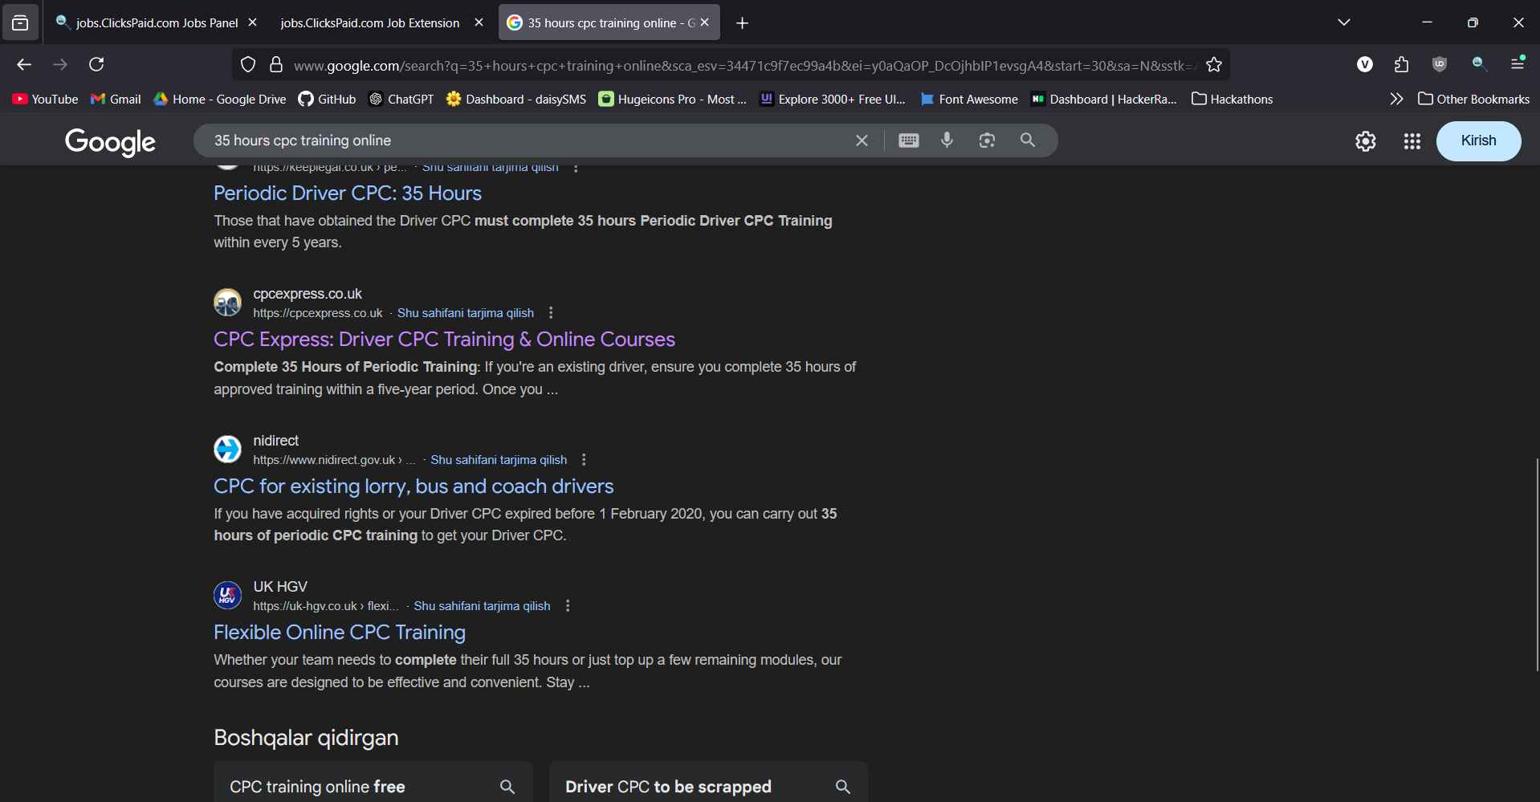
Task: Open the on-screen keyboard input tool
Action: tap(909, 140)
